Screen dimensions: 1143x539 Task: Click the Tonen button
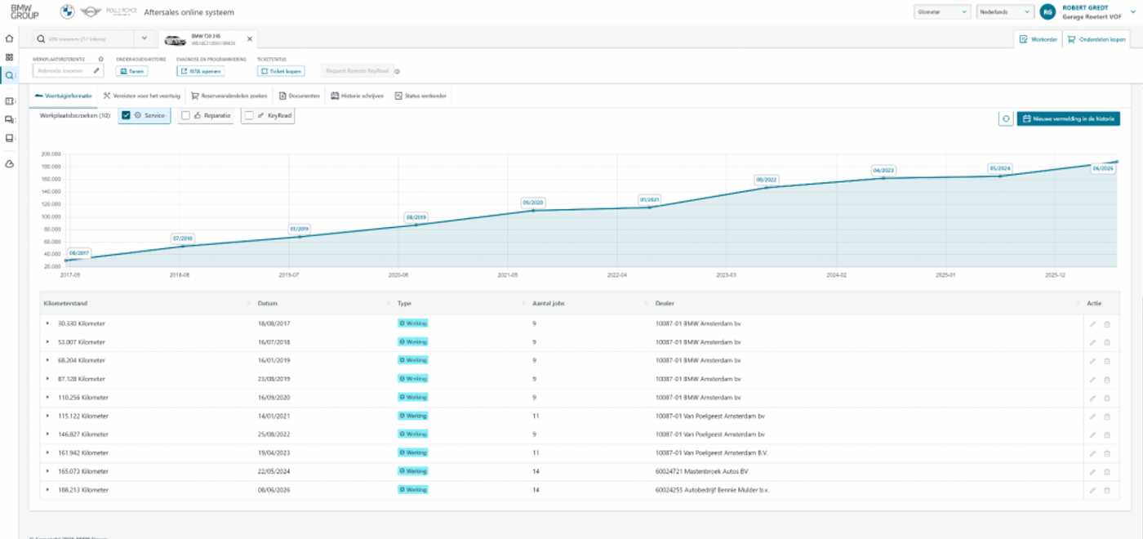[132, 71]
